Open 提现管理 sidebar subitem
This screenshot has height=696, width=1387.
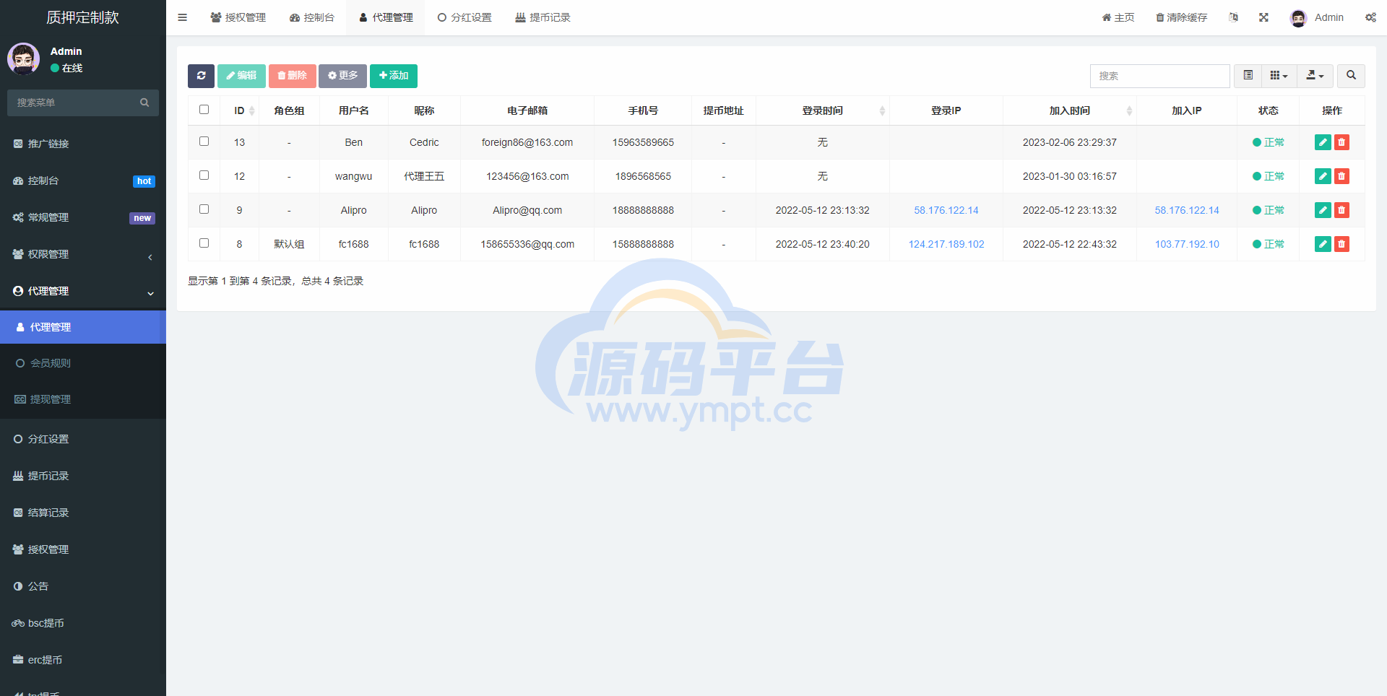[x=83, y=399]
